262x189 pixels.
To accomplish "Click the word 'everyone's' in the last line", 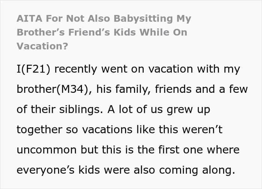I will [45, 170].
